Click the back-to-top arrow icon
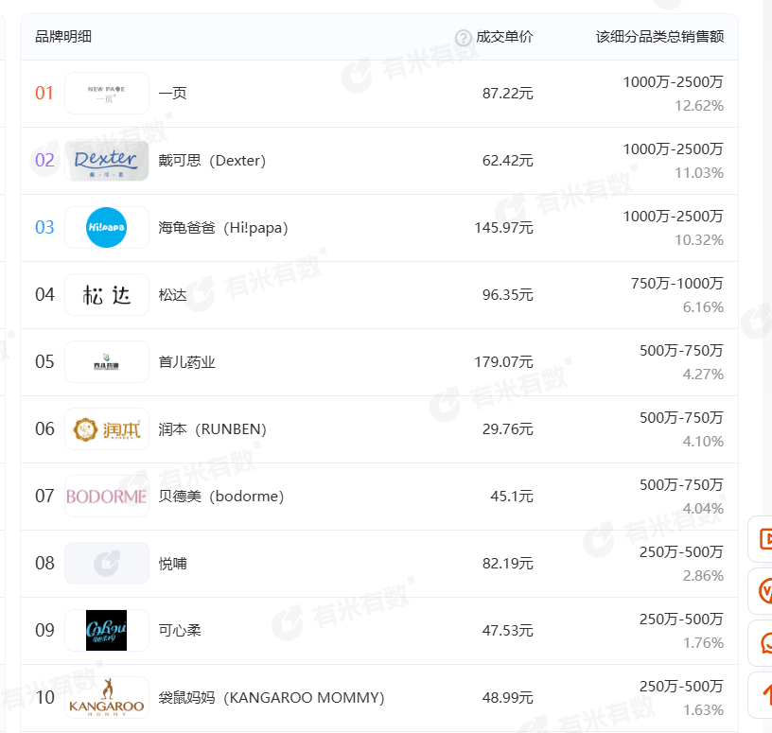Screen dimensions: 772x733 click(x=767, y=695)
